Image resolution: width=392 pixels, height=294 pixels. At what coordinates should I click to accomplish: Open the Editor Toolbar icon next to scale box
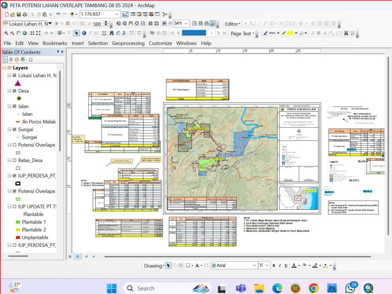[x=125, y=14]
